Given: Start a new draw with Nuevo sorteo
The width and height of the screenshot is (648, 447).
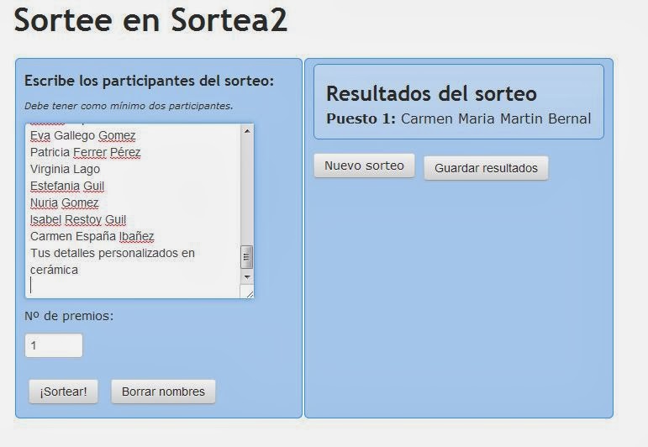Looking at the screenshot, I should [x=364, y=166].
